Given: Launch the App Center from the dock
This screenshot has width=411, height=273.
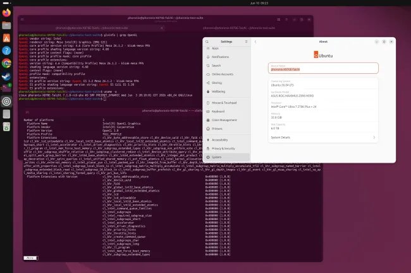Looking at the screenshot, I should [6, 38].
